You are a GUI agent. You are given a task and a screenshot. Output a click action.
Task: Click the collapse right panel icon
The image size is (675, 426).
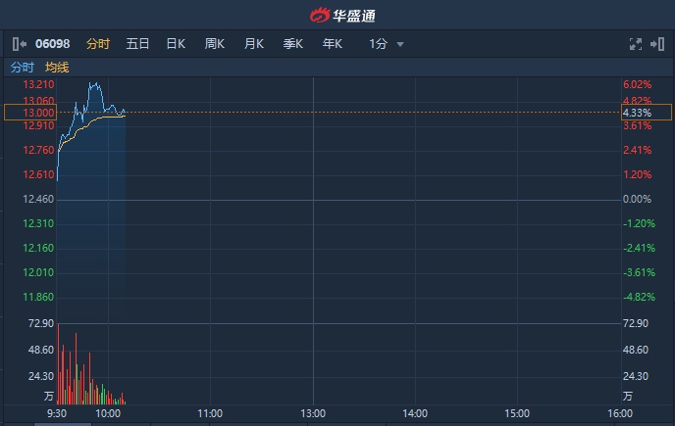pos(657,44)
